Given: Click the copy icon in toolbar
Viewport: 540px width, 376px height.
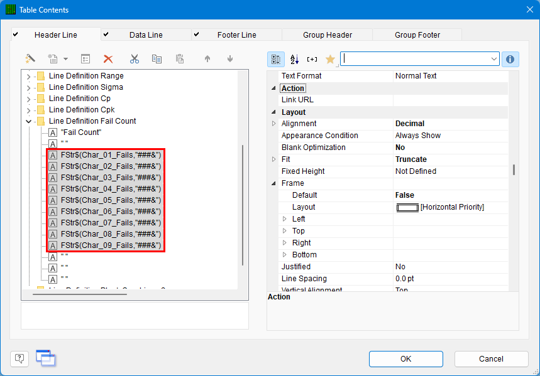Looking at the screenshot, I should pyautogui.click(x=157, y=59).
